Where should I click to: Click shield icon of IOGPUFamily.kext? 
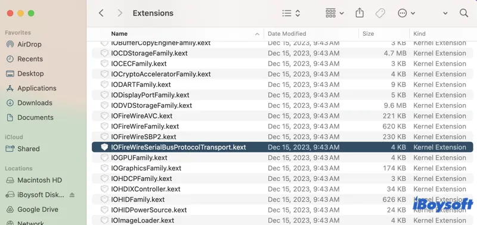(105, 158)
